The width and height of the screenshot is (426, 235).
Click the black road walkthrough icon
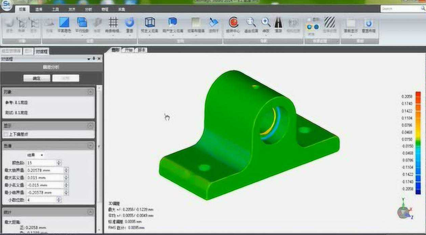(278, 22)
